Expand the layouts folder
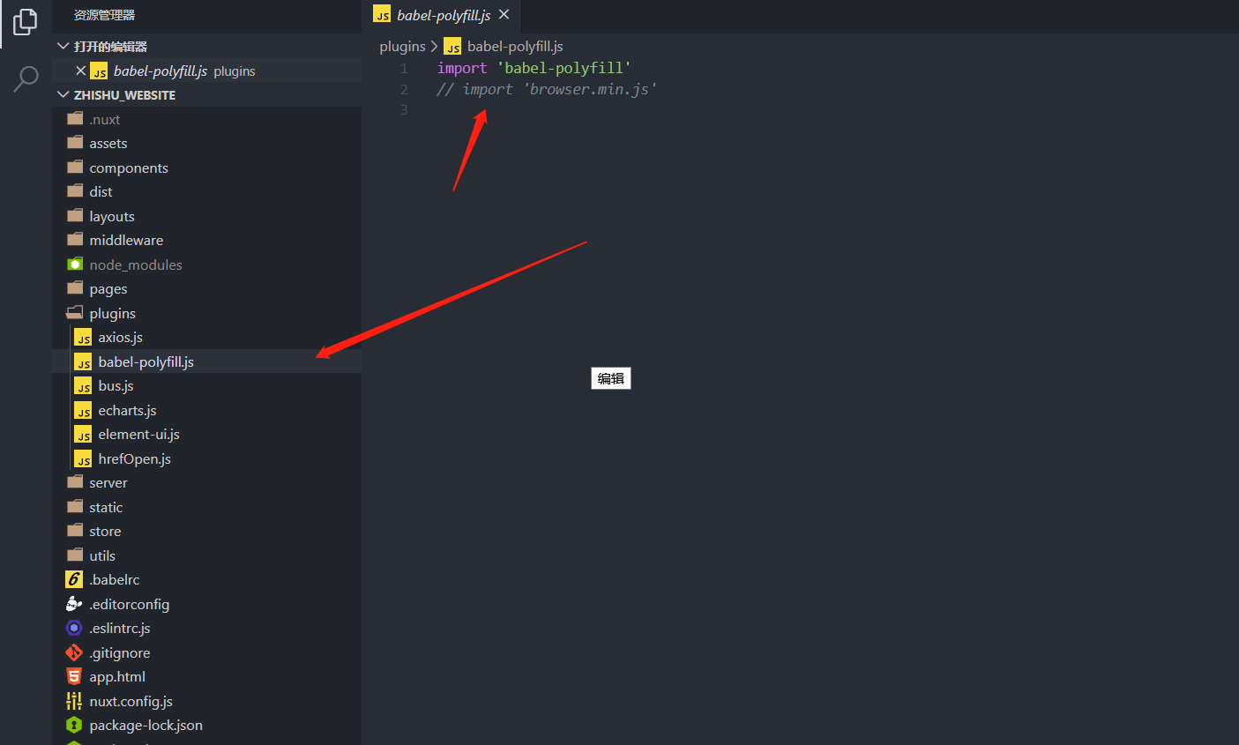The height and width of the screenshot is (745, 1239). point(206,216)
